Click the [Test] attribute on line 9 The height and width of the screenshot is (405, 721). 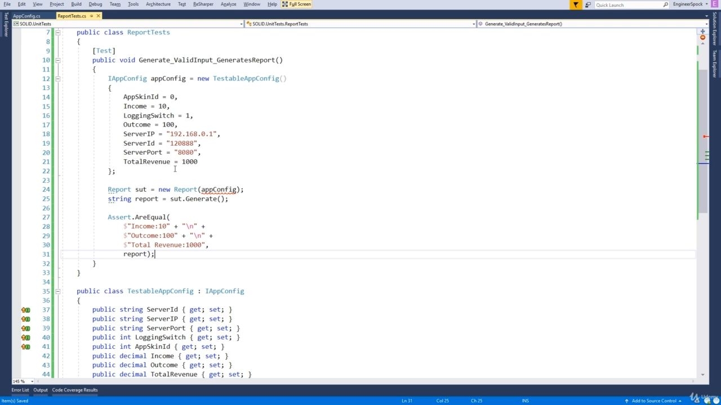tap(104, 51)
